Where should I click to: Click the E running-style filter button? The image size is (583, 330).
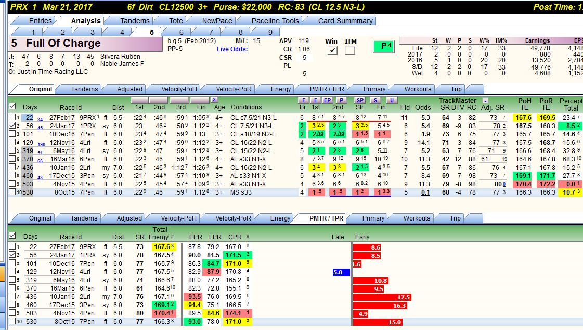[315, 100]
